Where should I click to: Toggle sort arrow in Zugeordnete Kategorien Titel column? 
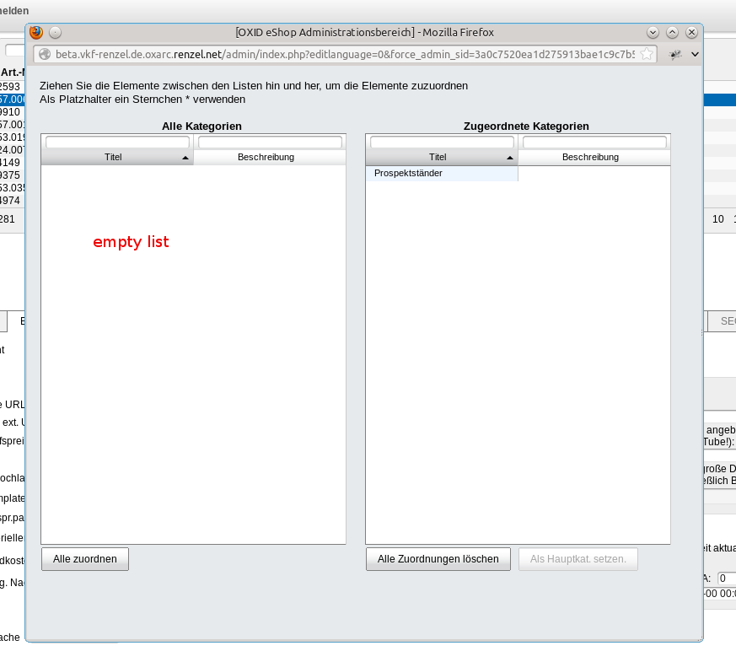pos(509,158)
